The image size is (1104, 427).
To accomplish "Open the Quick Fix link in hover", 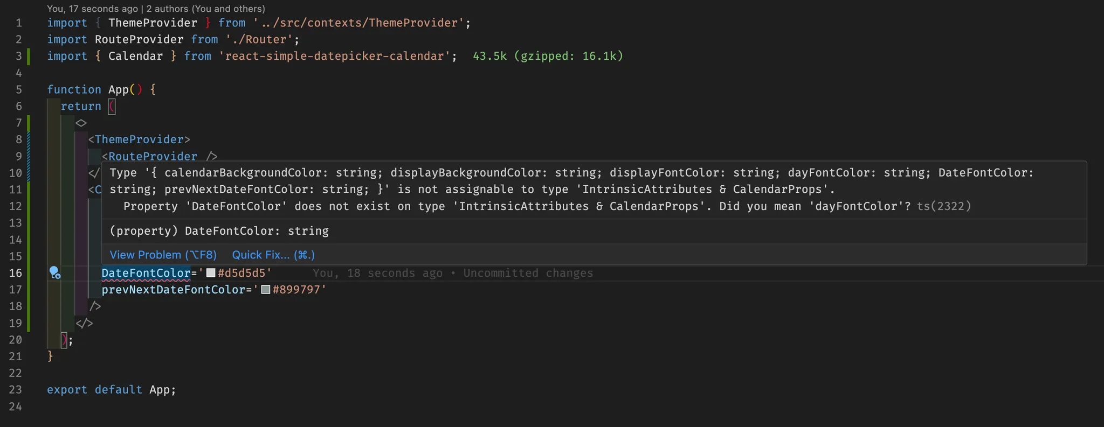I will click(273, 255).
